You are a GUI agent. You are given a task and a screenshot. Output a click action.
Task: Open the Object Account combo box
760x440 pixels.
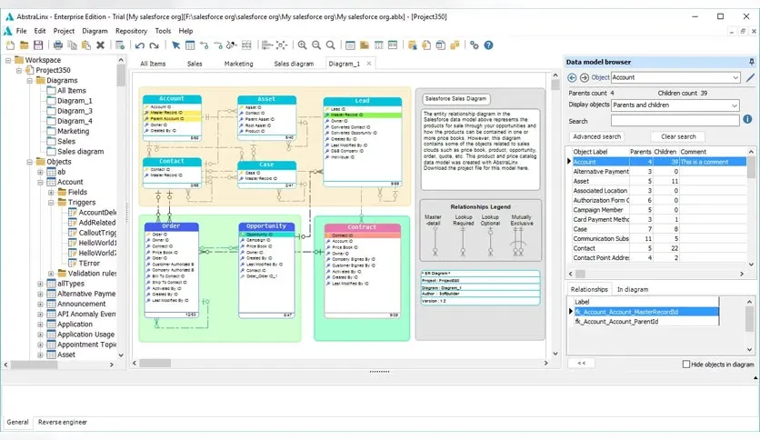675,77
